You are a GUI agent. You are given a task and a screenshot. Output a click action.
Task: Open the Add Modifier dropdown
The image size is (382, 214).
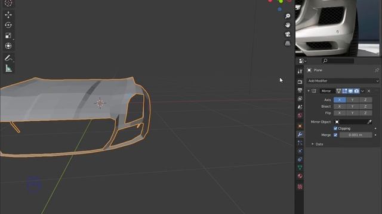click(343, 81)
